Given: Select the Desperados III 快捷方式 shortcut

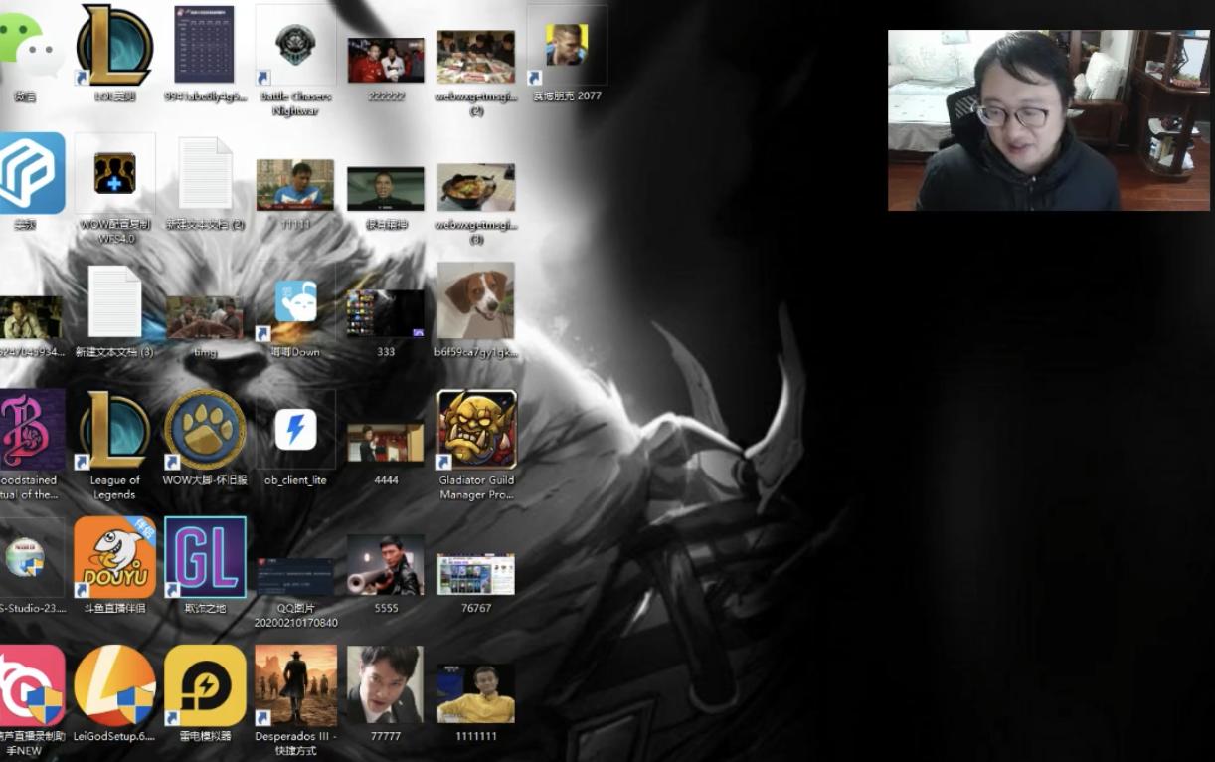Looking at the screenshot, I should [295, 686].
